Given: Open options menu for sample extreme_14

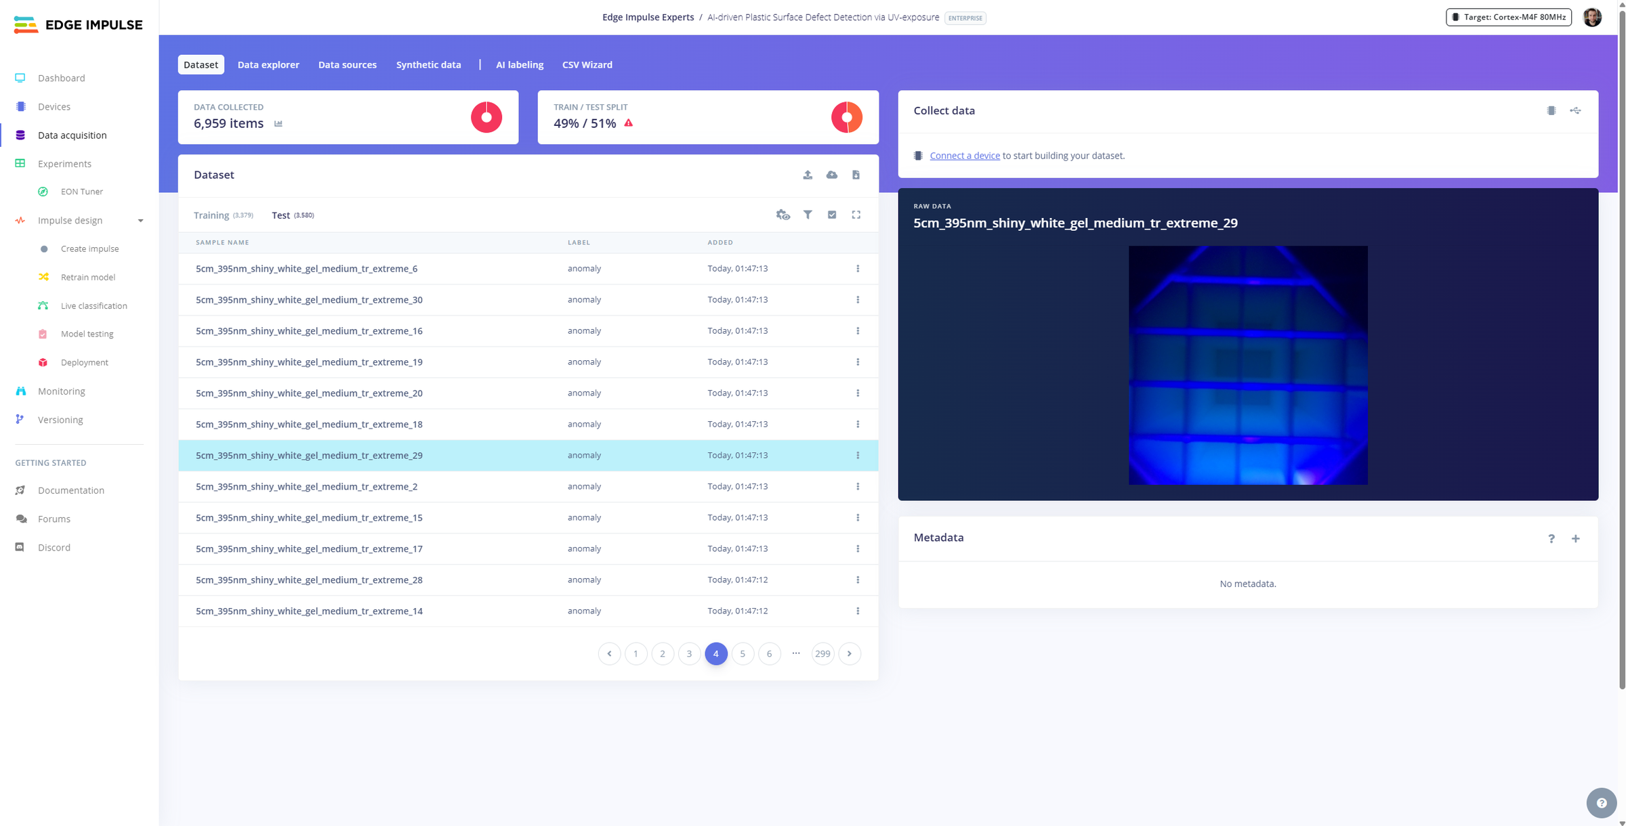Looking at the screenshot, I should point(858,611).
